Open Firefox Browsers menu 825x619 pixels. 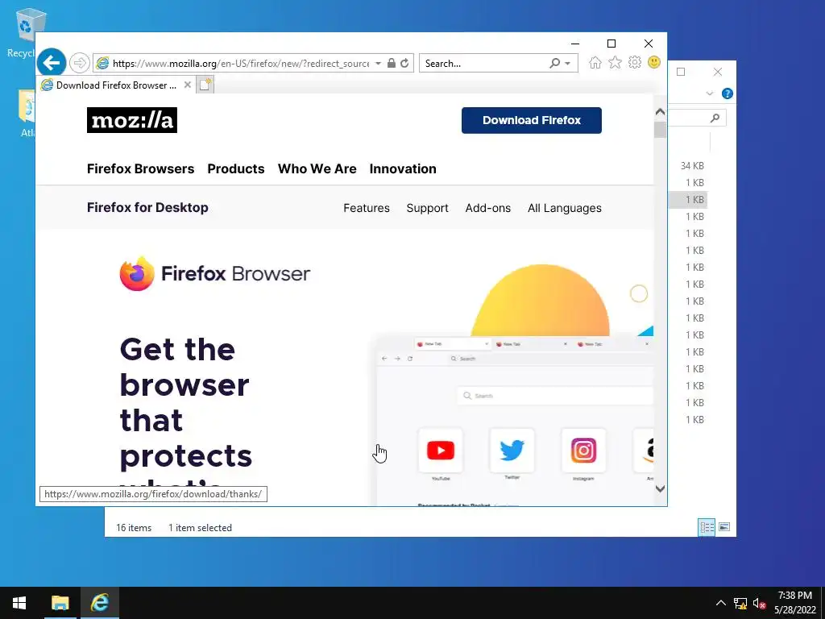pyautogui.click(x=140, y=169)
